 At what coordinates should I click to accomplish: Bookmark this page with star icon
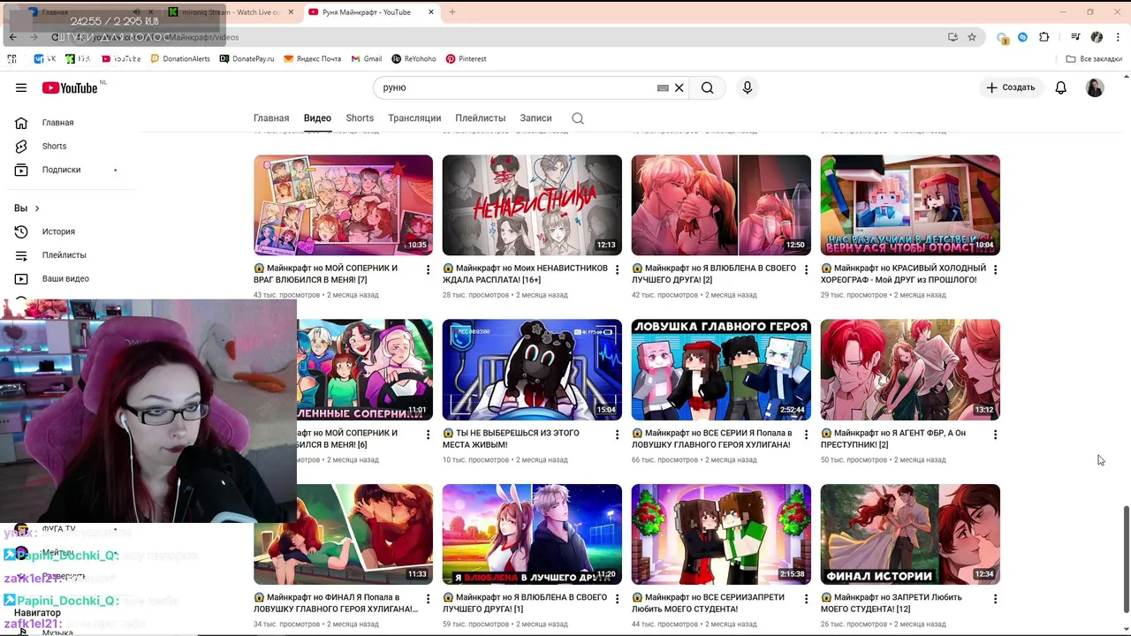click(x=972, y=37)
